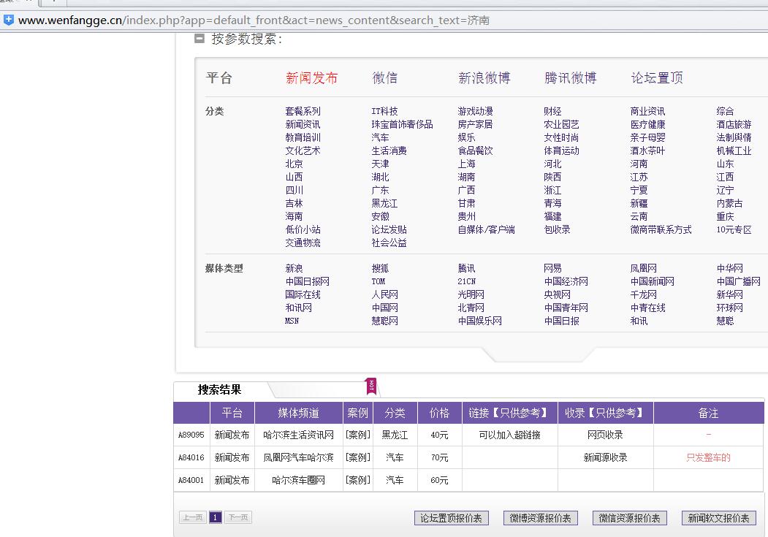Filter by 食品餐饮 category
Image resolution: width=768 pixels, height=537 pixels.
point(475,151)
